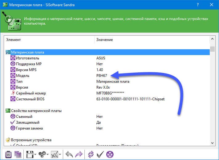
Task: Click the motherboard magnifier banner icon
Action: tap(12, 21)
